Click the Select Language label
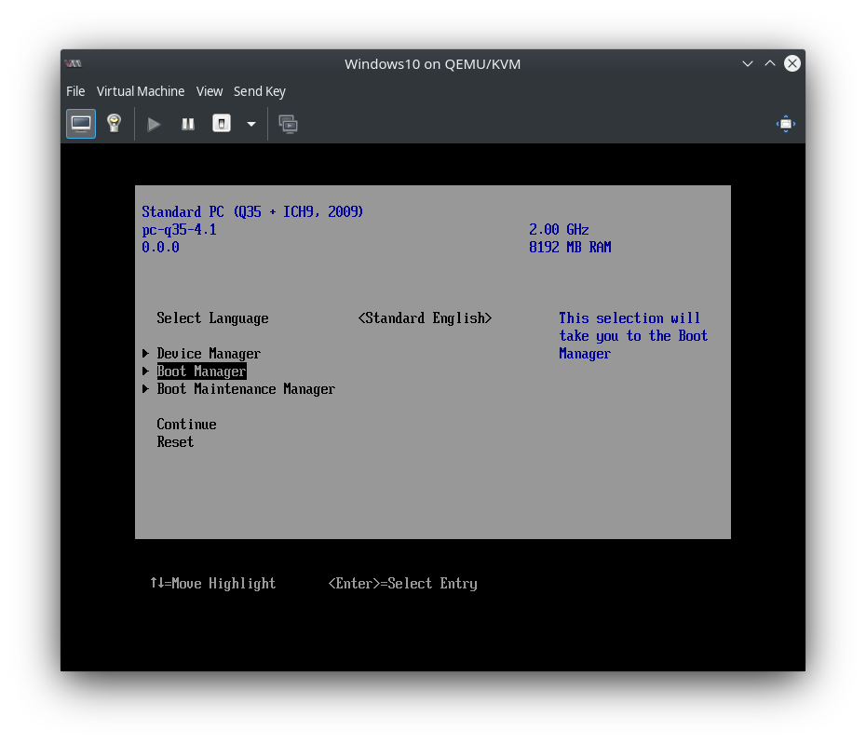The height and width of the screenshot is (743, 866). tap(212, 318)
